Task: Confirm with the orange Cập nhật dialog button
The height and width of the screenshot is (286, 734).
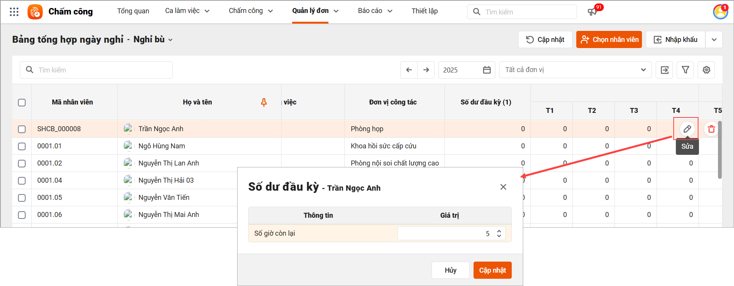Action: pyautogui.click(x=493, y=270)
